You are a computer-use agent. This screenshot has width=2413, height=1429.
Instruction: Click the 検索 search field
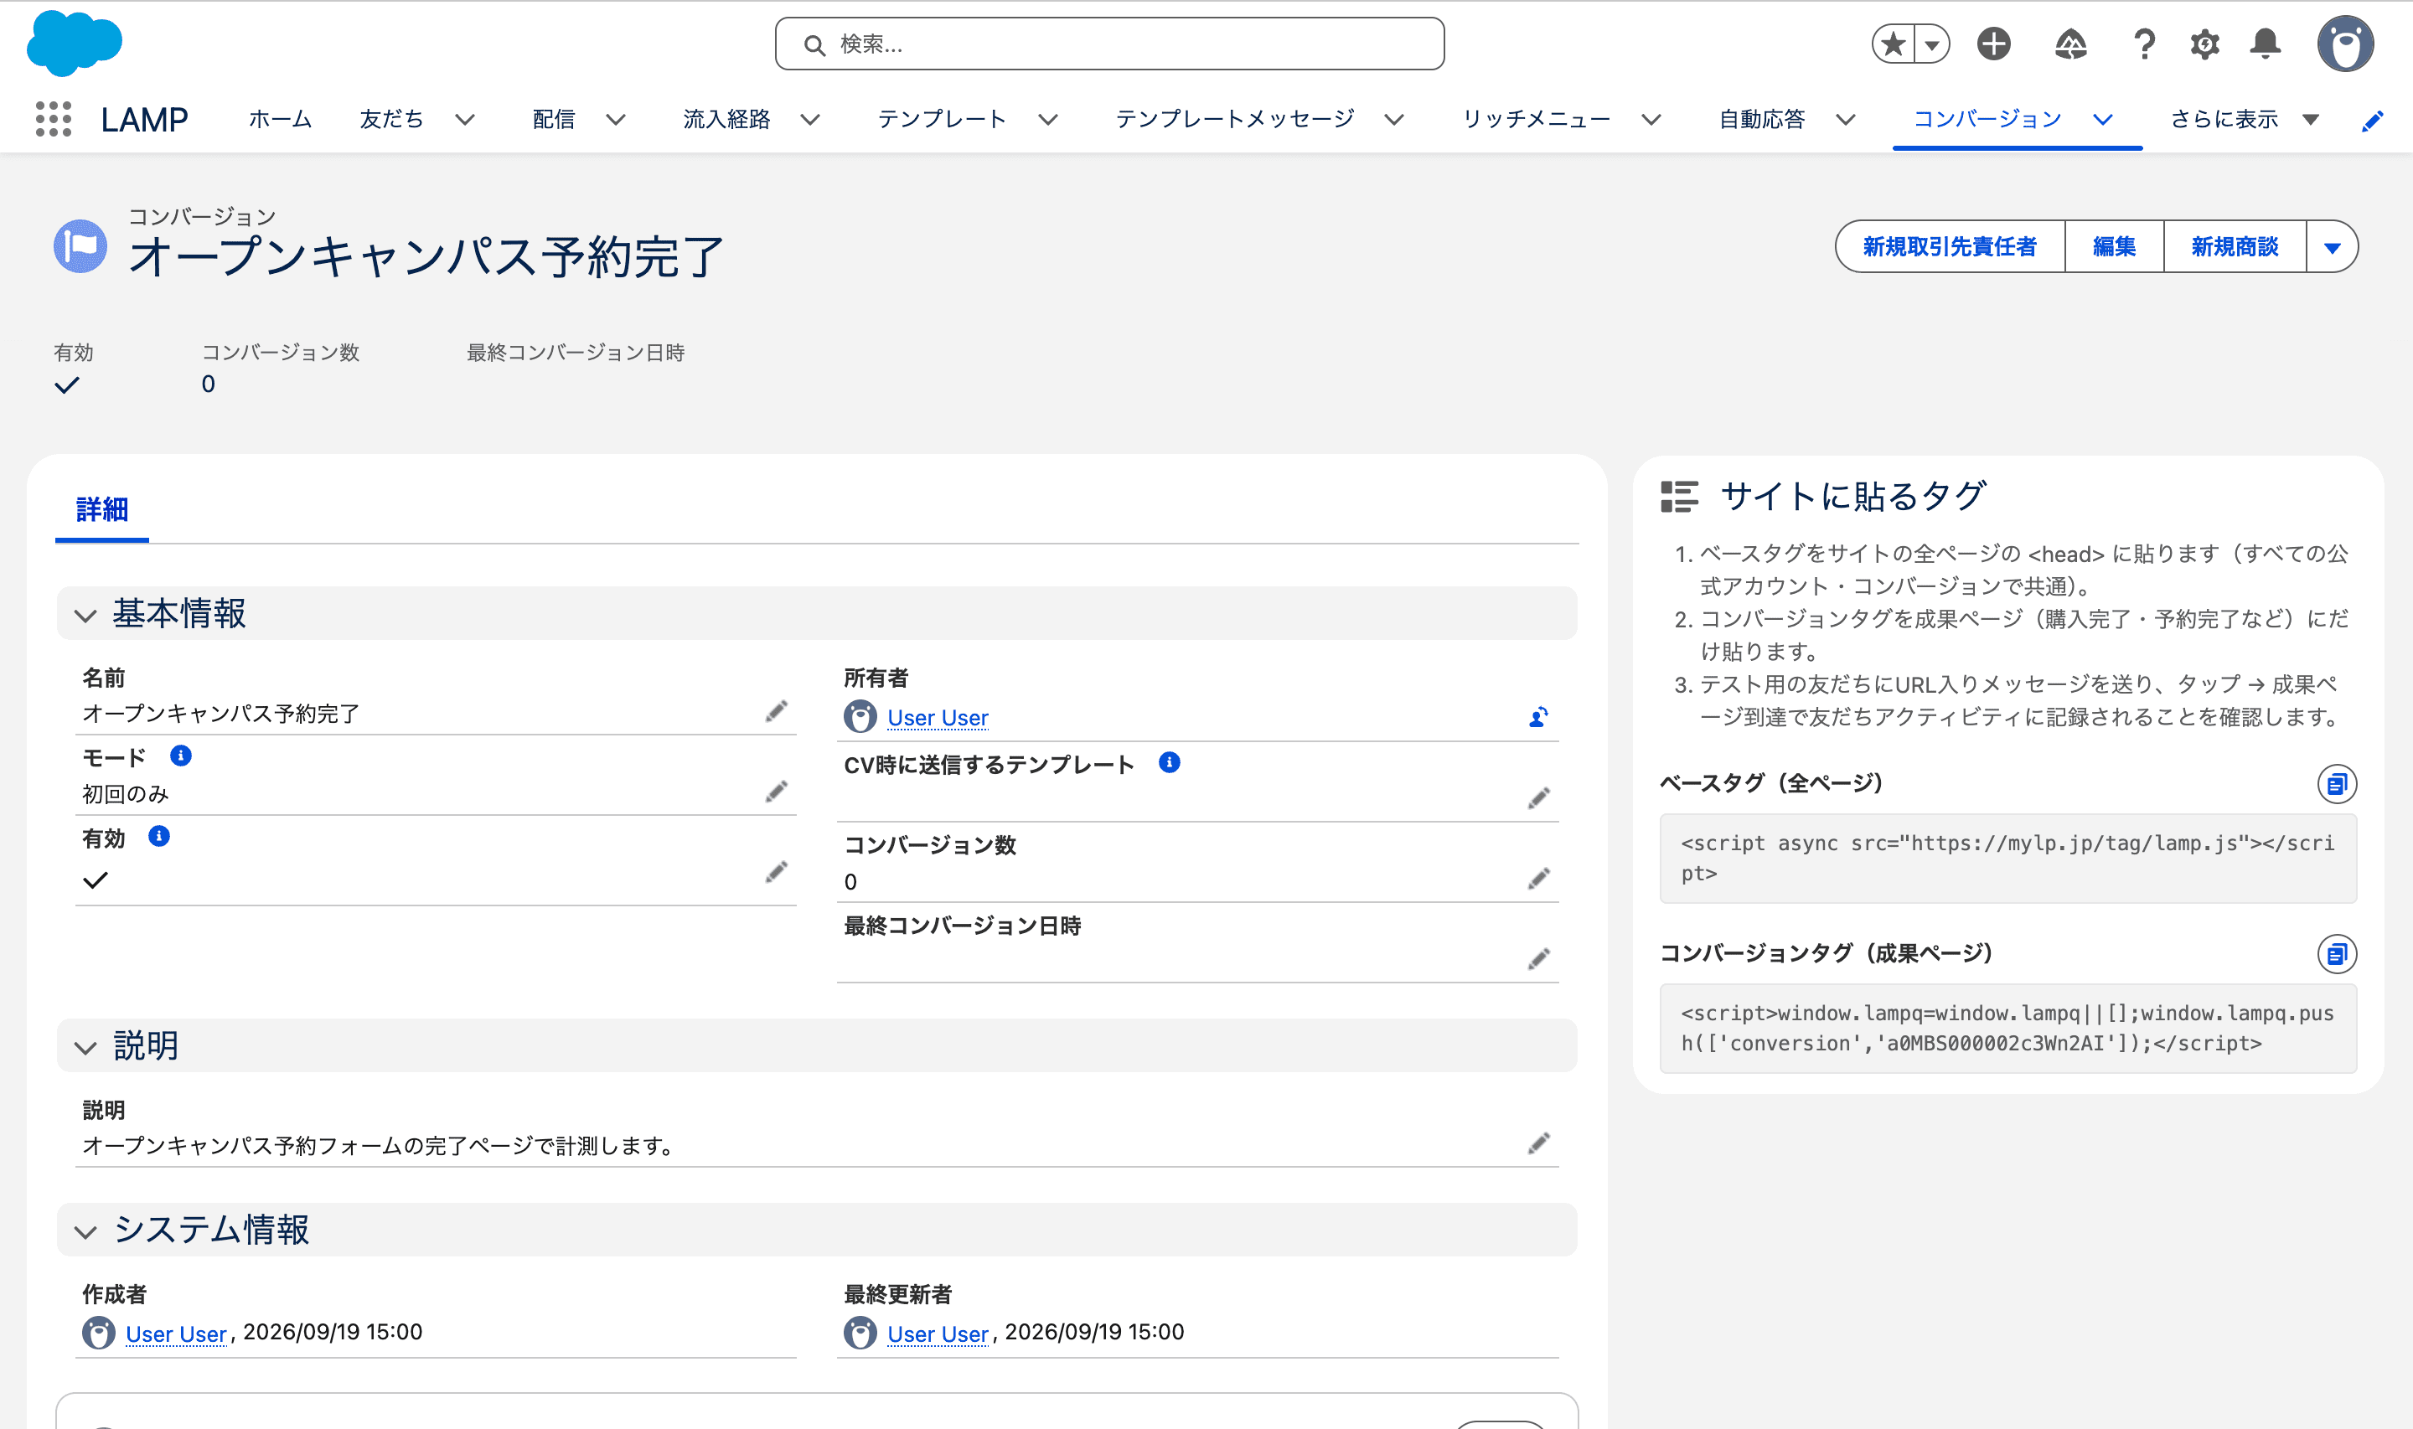pos(1109,44)
